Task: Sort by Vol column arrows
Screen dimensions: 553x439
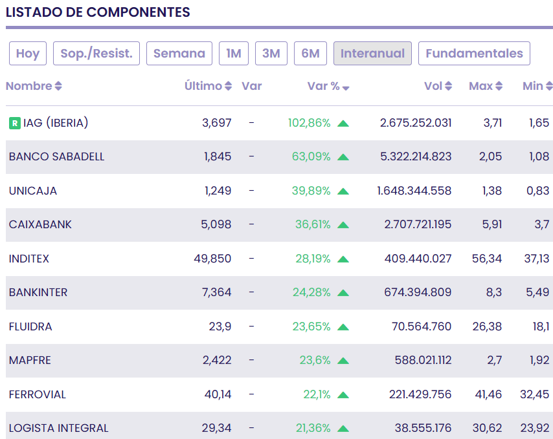Action: click(x=448, y=87)
